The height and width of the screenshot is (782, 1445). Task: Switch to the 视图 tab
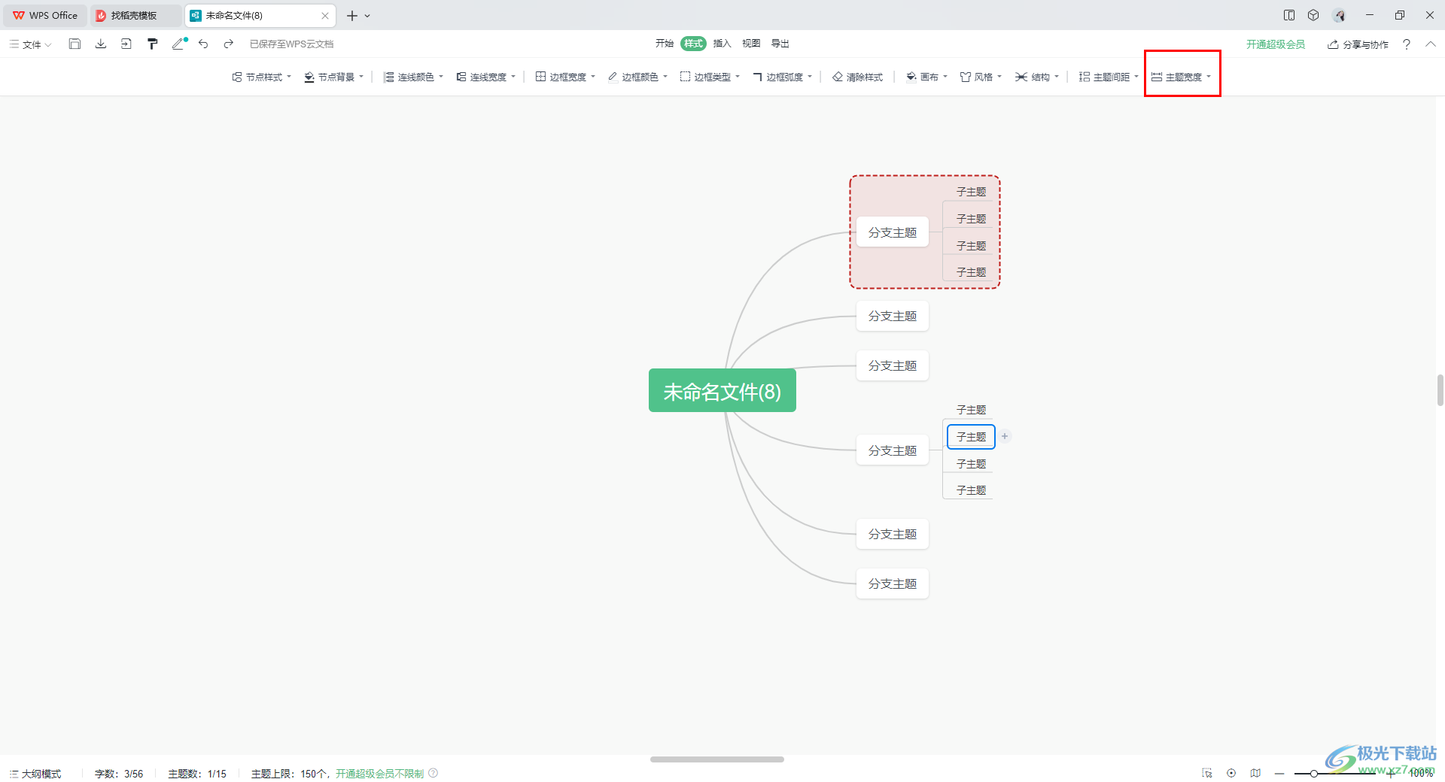[751, 44]
